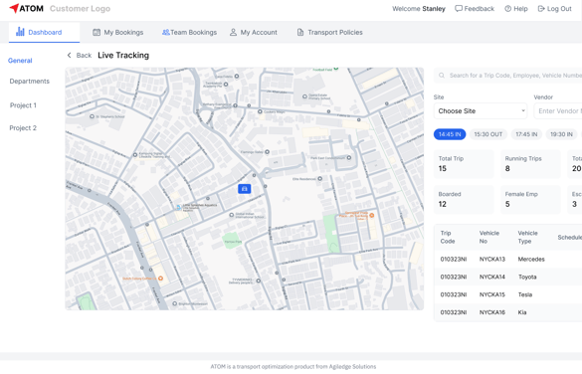This screenshot has height=374, width=582.
Task: Open the My Bookings tab
Action: pos(118,32)
